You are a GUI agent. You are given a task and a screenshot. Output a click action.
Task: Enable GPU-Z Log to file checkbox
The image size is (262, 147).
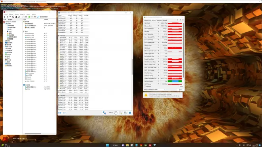[x=145, y=87]
